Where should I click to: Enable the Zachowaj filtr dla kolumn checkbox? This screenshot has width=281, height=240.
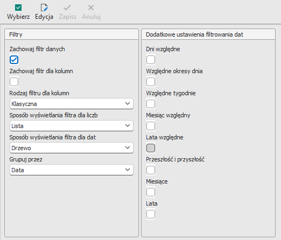pyautogui.click(x=14, y=82)
